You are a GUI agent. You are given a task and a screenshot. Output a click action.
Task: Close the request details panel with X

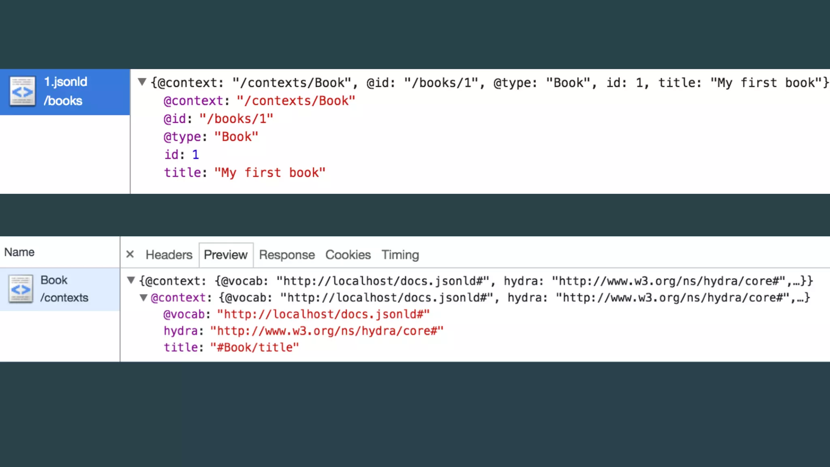pyautogui.click(x=130, y=254)
